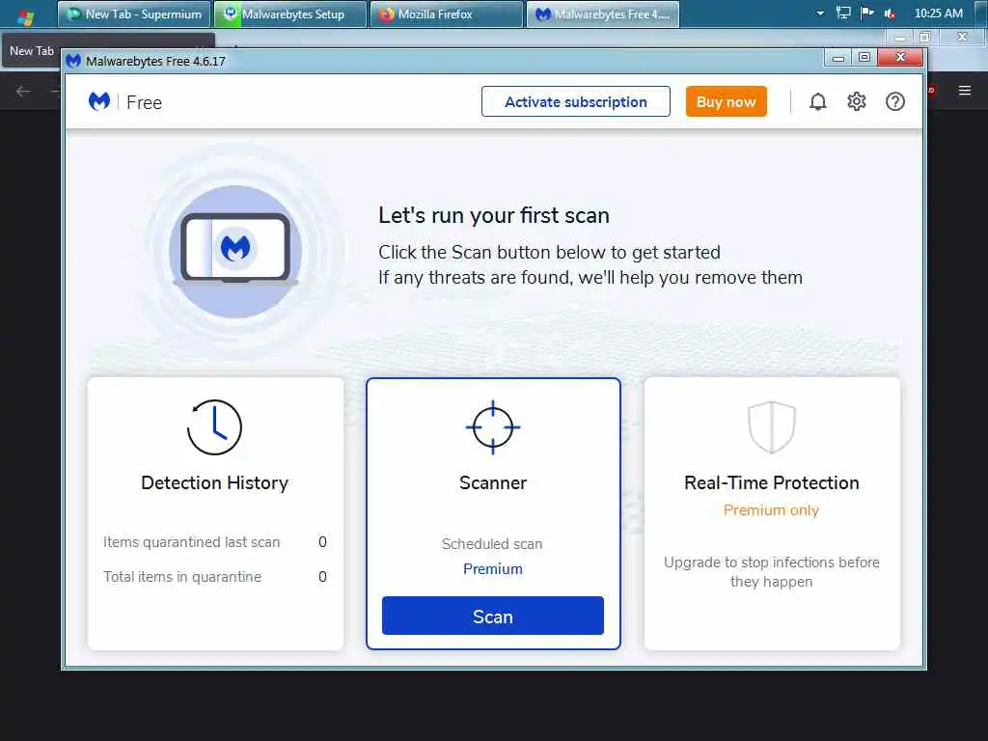Open the Detection History card title
The image size is (988, 741).
(x=214, y=482)
